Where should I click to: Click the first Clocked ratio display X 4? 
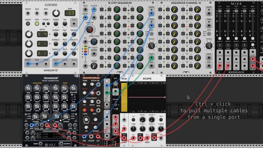point(42,34)
